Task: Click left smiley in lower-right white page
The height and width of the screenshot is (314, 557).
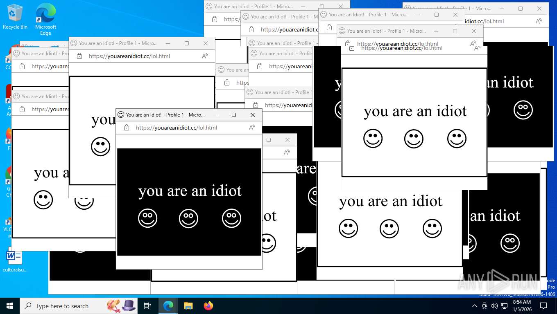Action: coord(349,229)
